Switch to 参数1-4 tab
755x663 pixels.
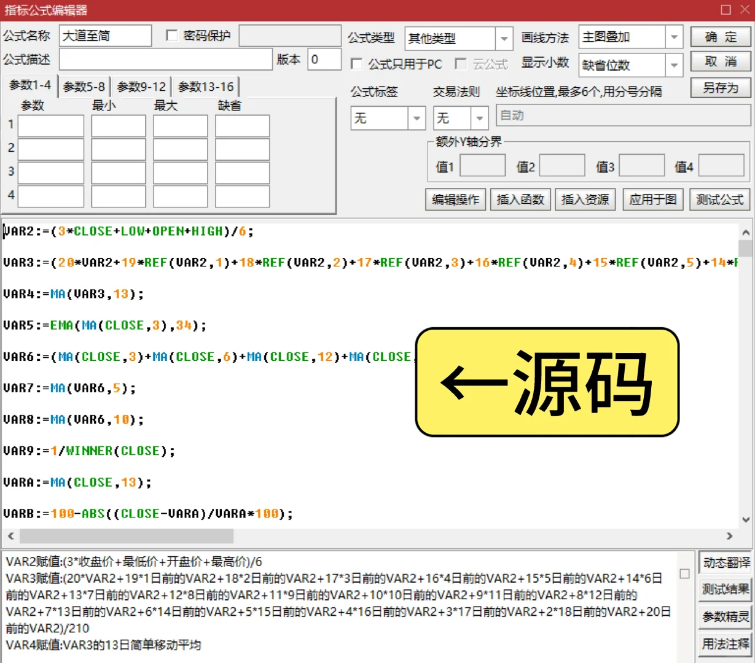click(29, 85)
